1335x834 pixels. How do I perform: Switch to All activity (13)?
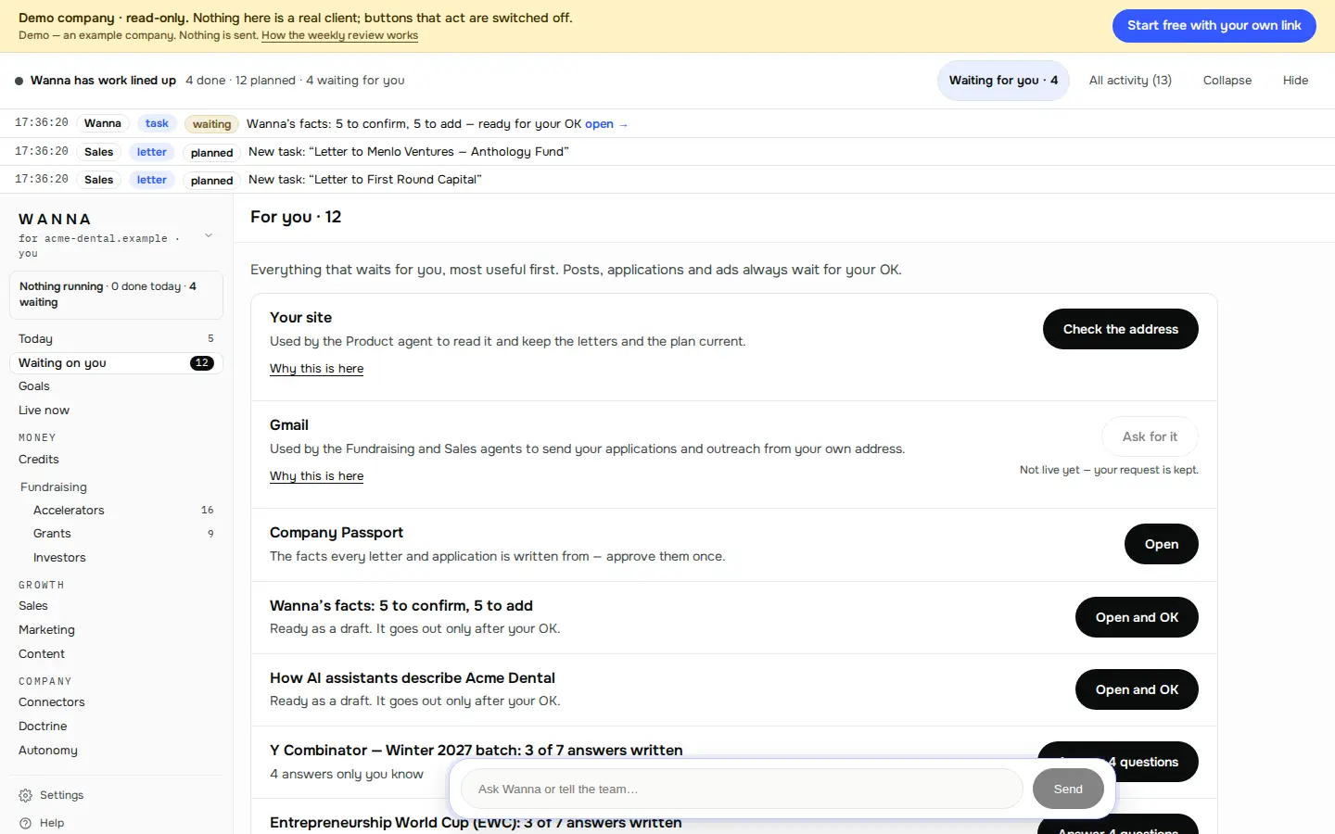pos(1130,81)
